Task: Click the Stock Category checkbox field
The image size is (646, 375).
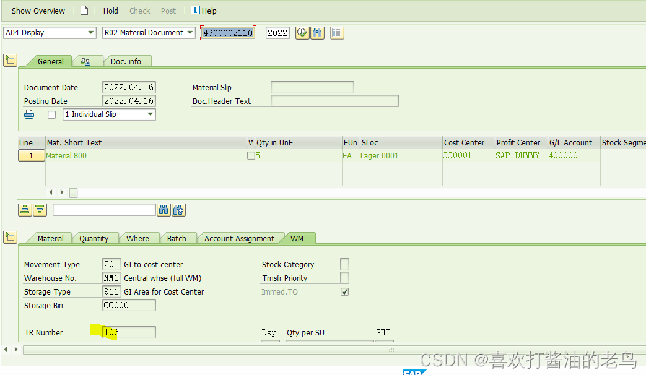Action: tap(344, 264)
